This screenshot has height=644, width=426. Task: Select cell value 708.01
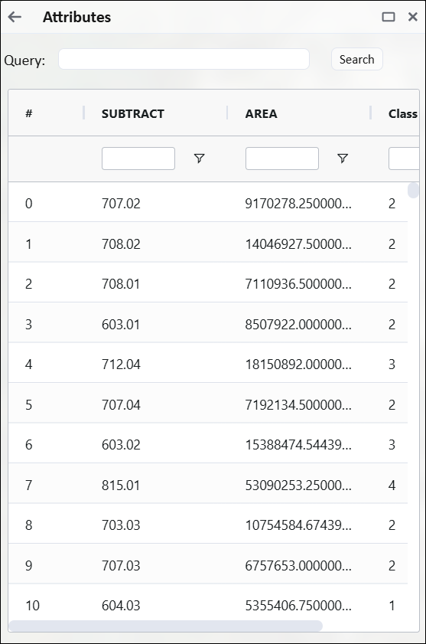tap(121, 284)
